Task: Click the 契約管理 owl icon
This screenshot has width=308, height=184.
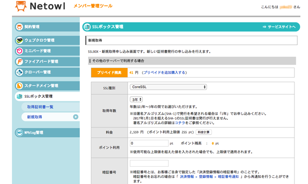Action: (x=19, y=27)
